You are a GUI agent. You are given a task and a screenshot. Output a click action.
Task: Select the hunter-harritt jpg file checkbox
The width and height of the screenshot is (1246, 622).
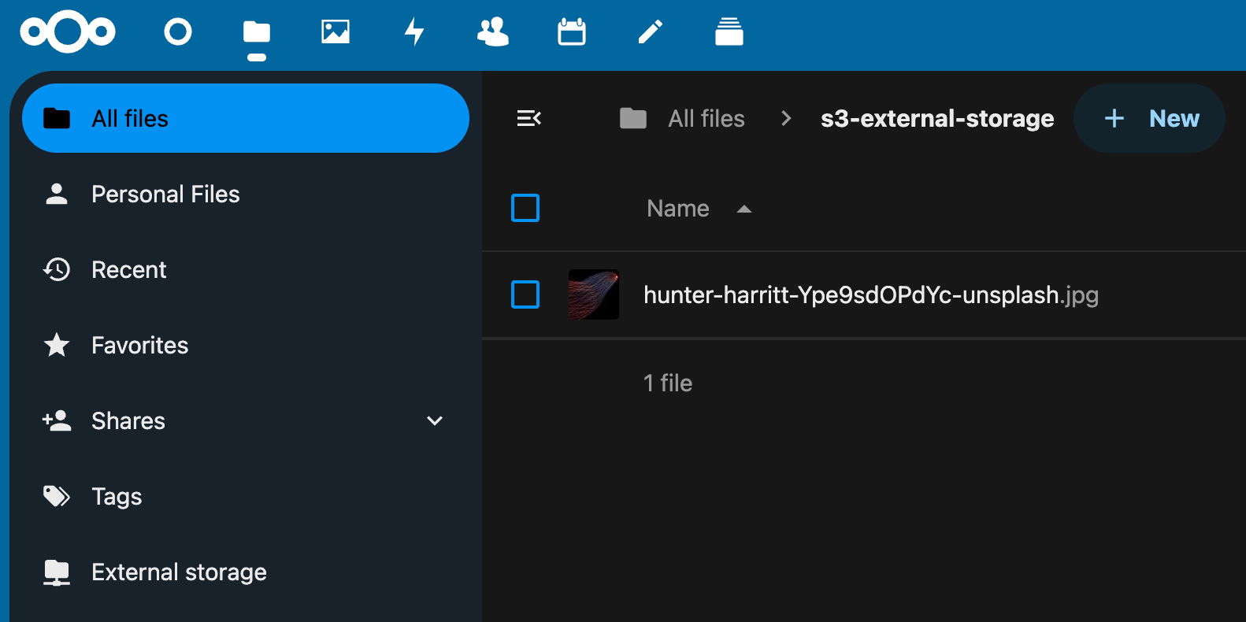[x=525, y=294]
